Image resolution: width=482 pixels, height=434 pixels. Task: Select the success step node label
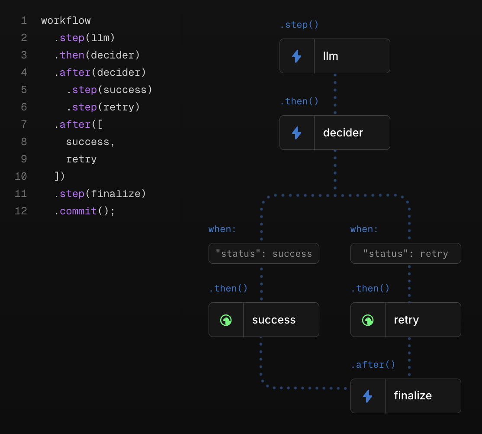(274, 320)
